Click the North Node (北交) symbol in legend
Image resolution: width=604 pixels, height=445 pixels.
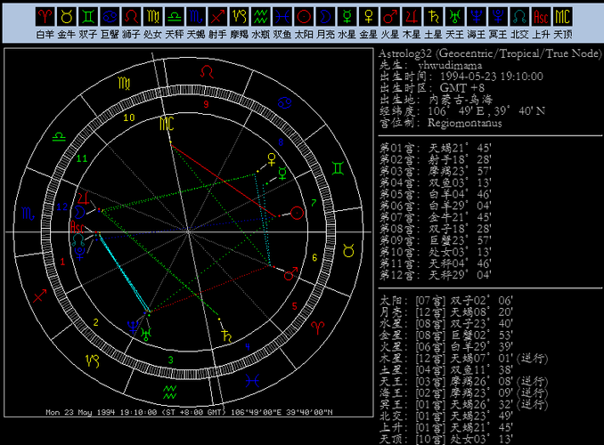(x=519, y=17)
